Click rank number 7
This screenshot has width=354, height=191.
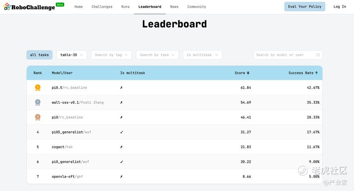tap(38, 177)
